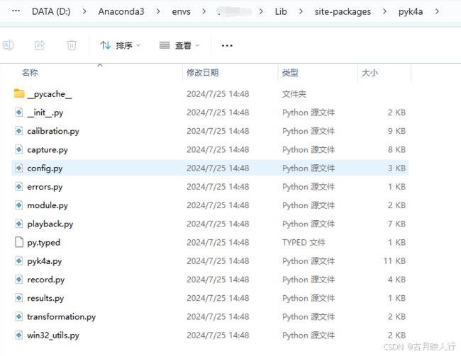This screenshot has width=461, height=356.
Task: Click the TYPED 文件 type cell
Action: coord(304,243)
